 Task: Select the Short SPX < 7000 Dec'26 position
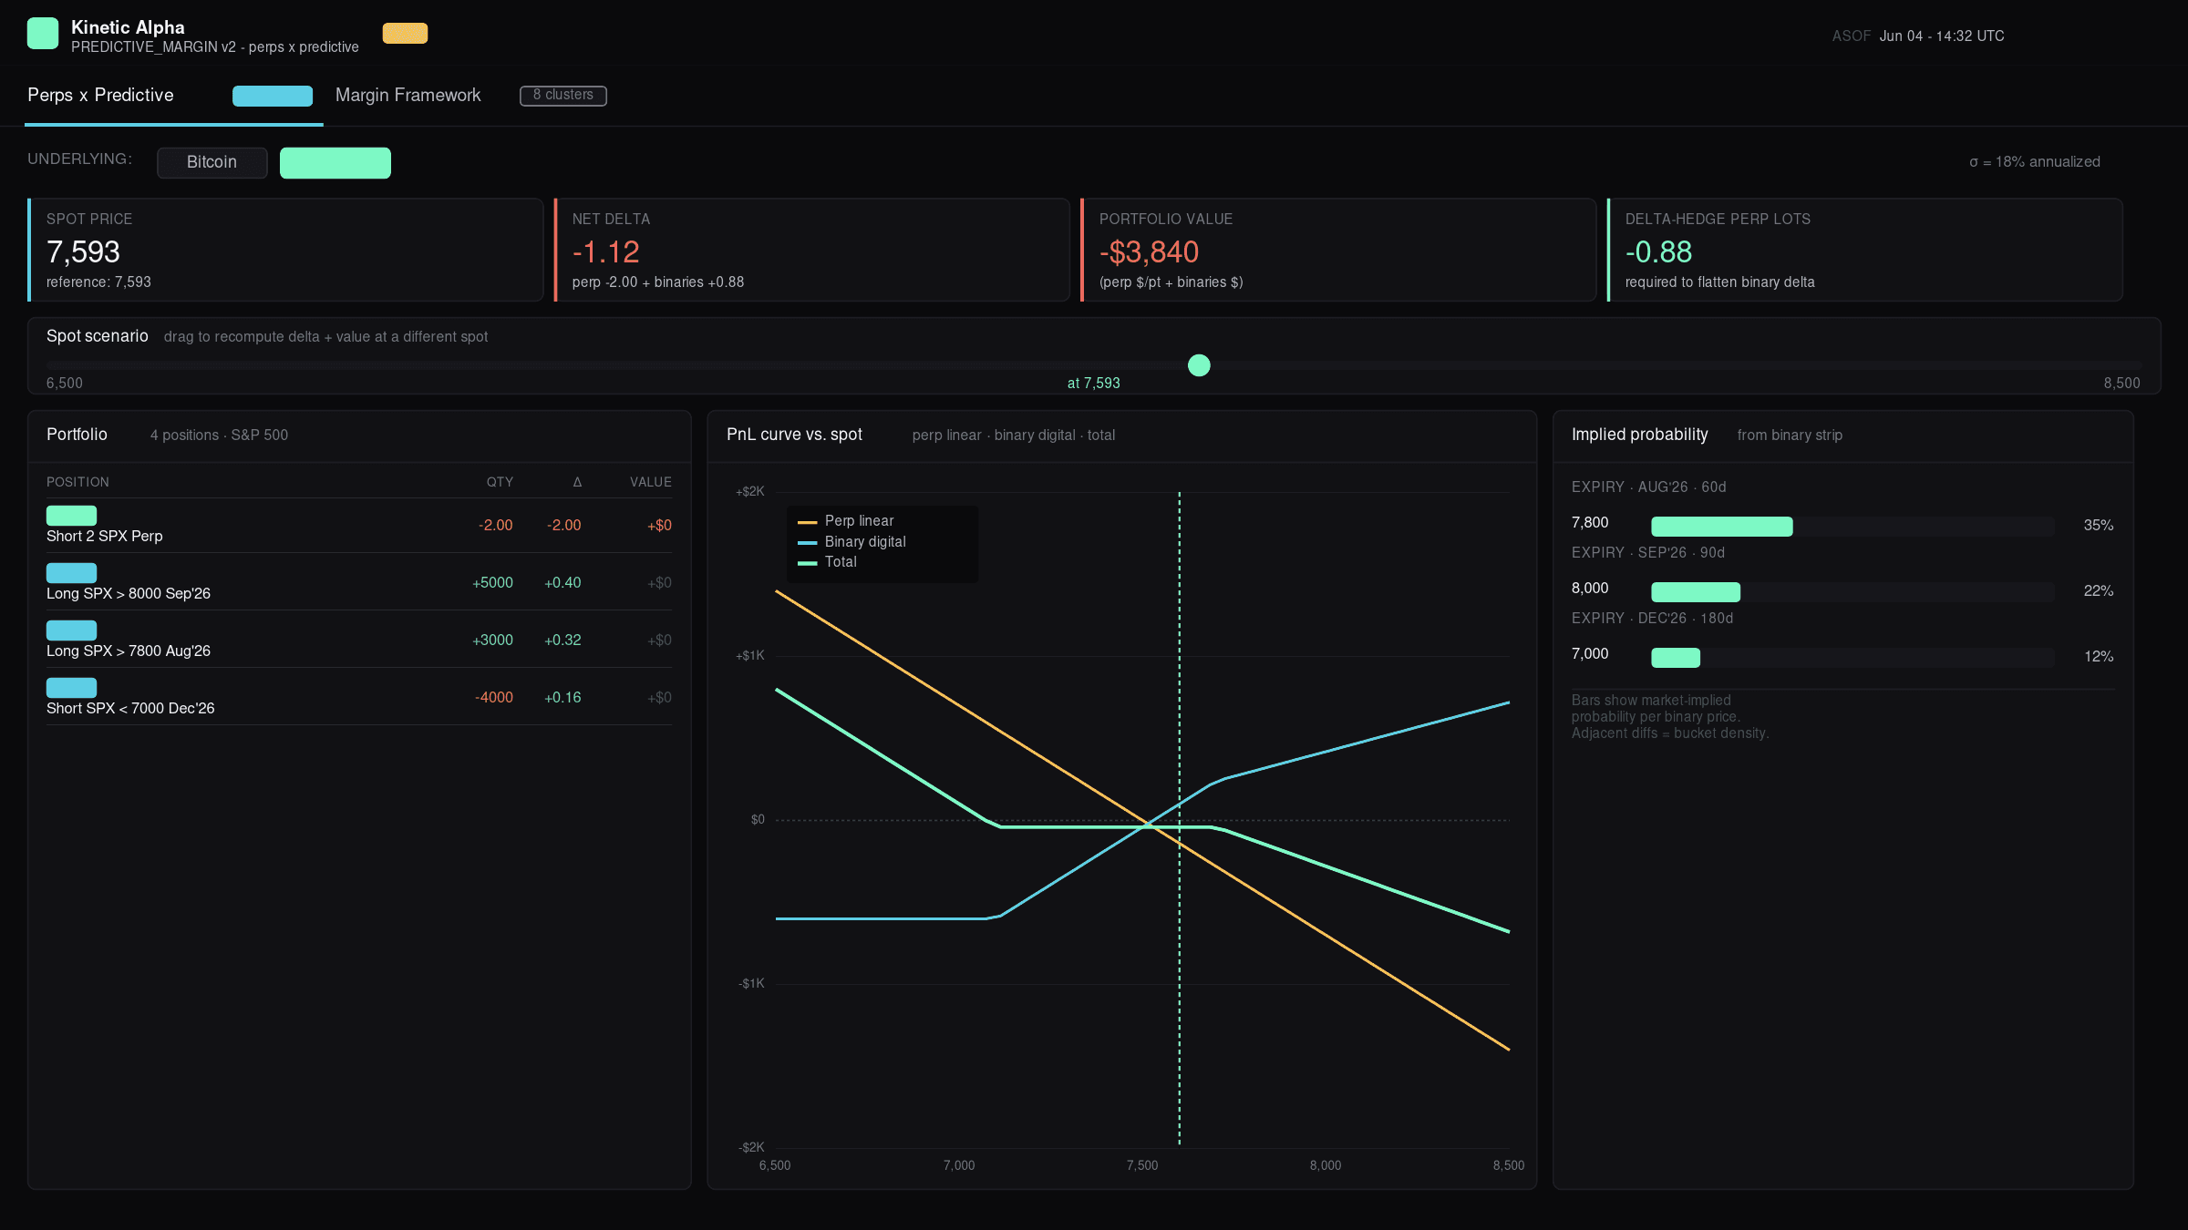coord(359,698)
